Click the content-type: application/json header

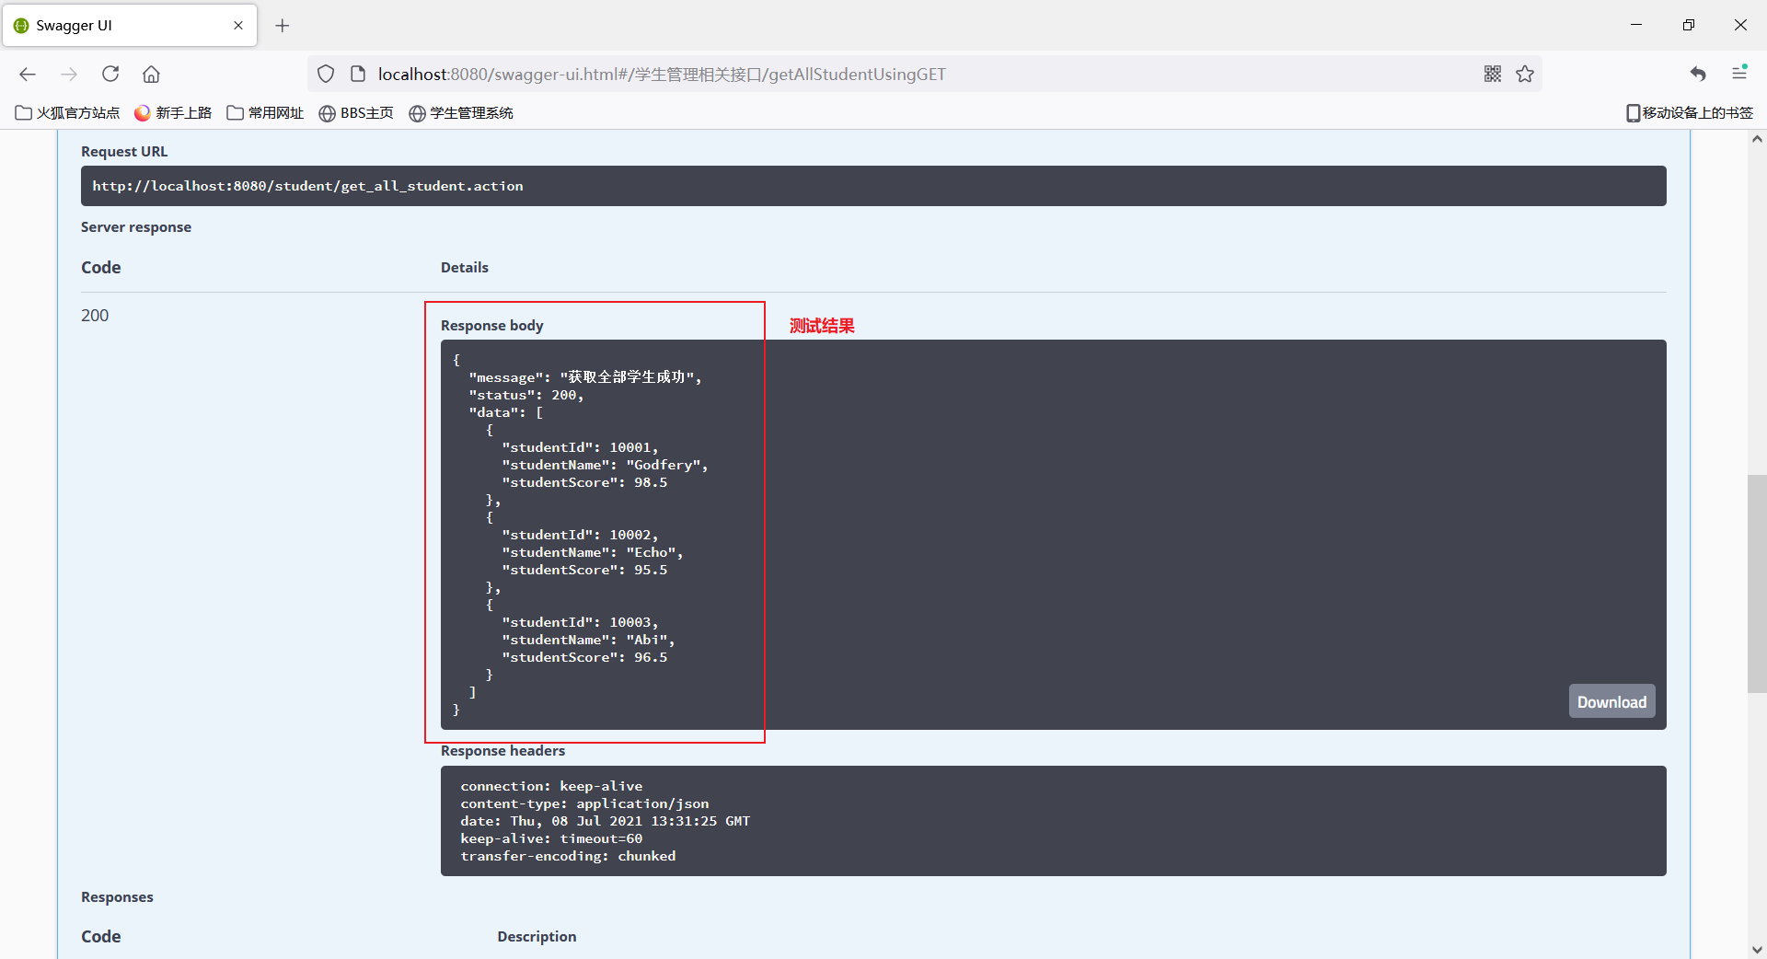[584, 803]
